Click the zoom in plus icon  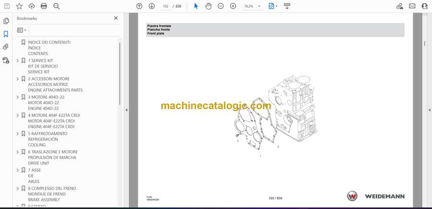click(x=233, y=6)
